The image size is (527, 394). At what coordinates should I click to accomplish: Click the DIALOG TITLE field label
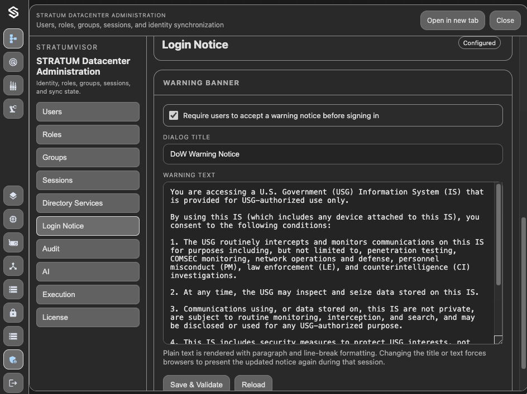tap(186, 137)
